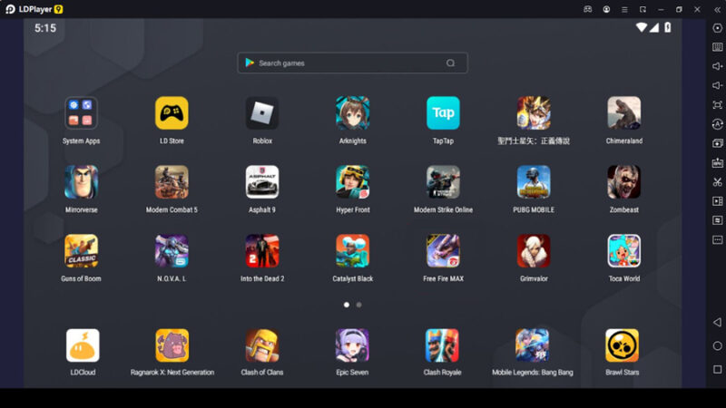Launch Guns of Boom
Viewport: 726px width, 408px height.
[x=81, y=251]
